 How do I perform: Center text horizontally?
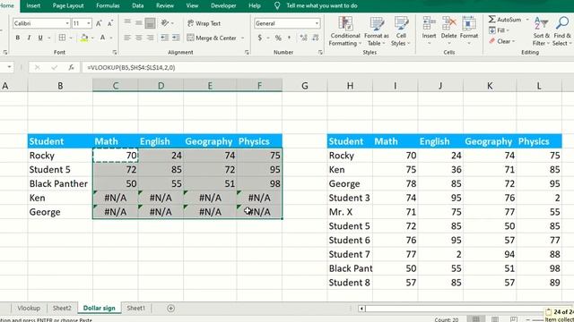[x=139, y=38]
